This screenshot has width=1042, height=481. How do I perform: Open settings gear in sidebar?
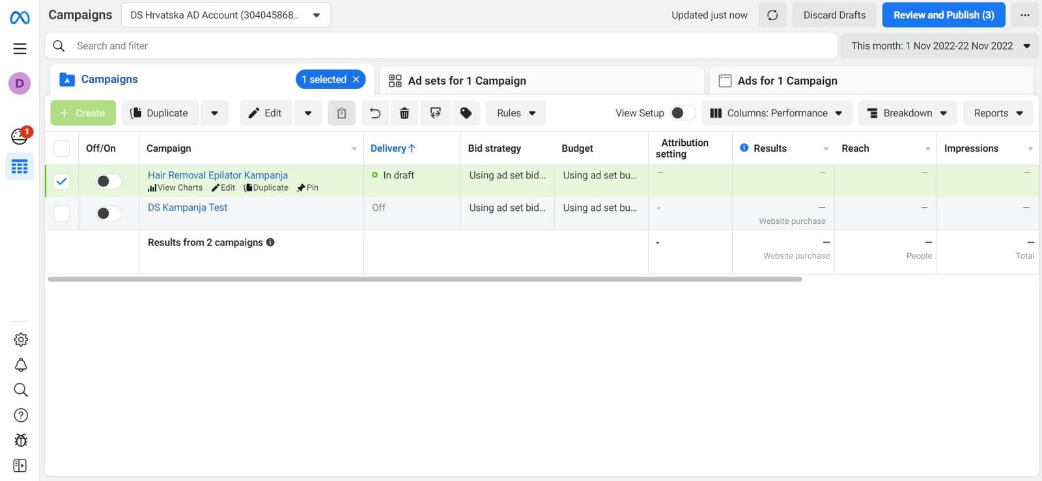coord(21,340)
